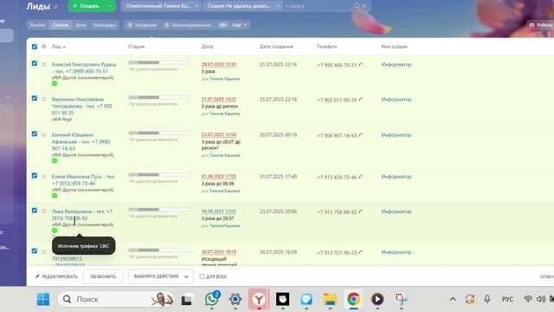Image resolution: width=554 pixels, height=312 pixels.
Task: Open Snipping Tool from the taskbar
Action: click(401, 299)
